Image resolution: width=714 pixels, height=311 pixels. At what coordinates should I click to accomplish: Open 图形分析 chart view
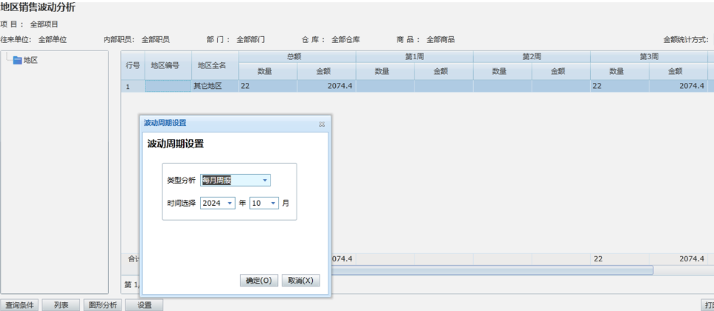coord(102,305)
